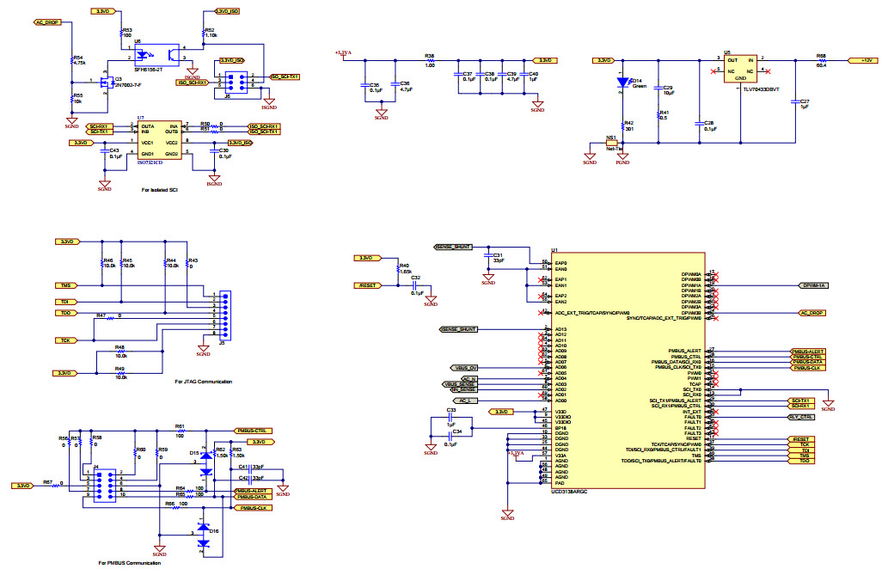The image size is (882, 569).
Task: Click the "For JTAG Communication" caption text
Action: (203, 381)
